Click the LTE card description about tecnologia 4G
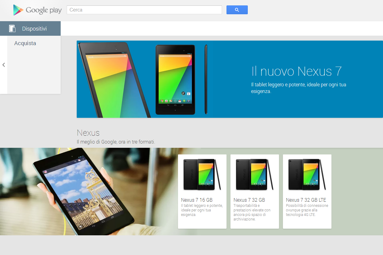The image size is (383, 255). 307,210
